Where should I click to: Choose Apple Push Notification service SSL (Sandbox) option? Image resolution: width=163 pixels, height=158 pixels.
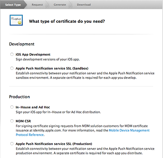[12, 68]
